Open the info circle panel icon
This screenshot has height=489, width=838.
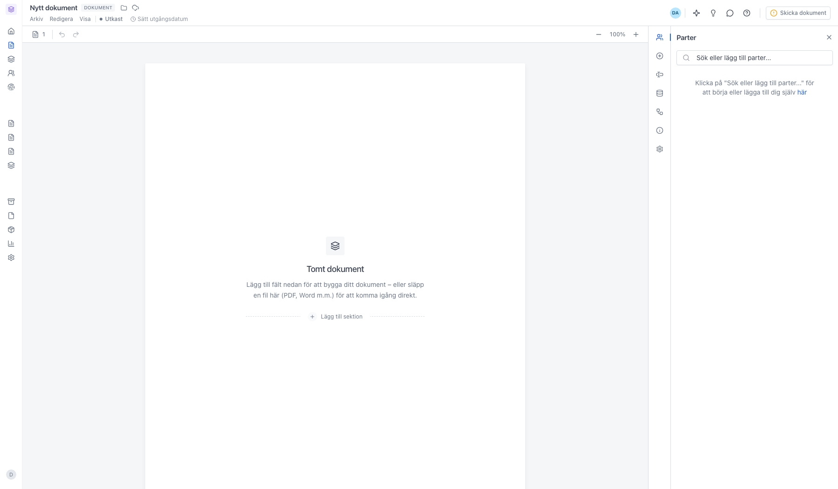click(x=660, y=130)
